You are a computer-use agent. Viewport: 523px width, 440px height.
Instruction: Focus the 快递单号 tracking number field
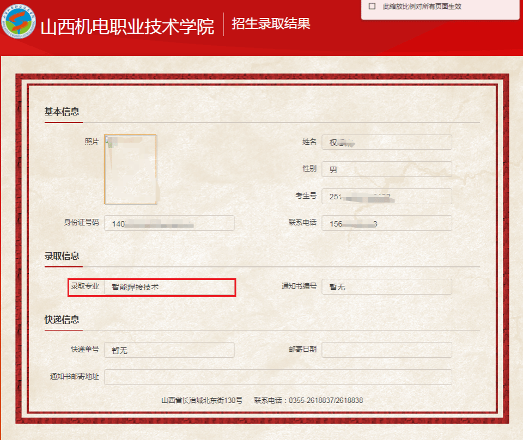pos(169,350)
